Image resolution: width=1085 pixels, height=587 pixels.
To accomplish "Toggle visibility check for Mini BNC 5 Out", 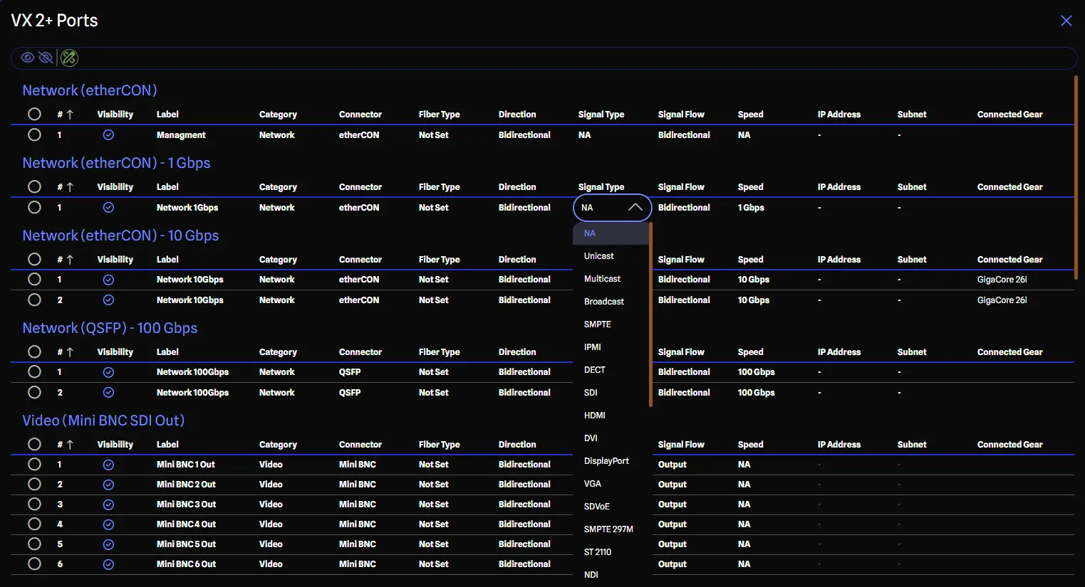I will tap(108, 544).
